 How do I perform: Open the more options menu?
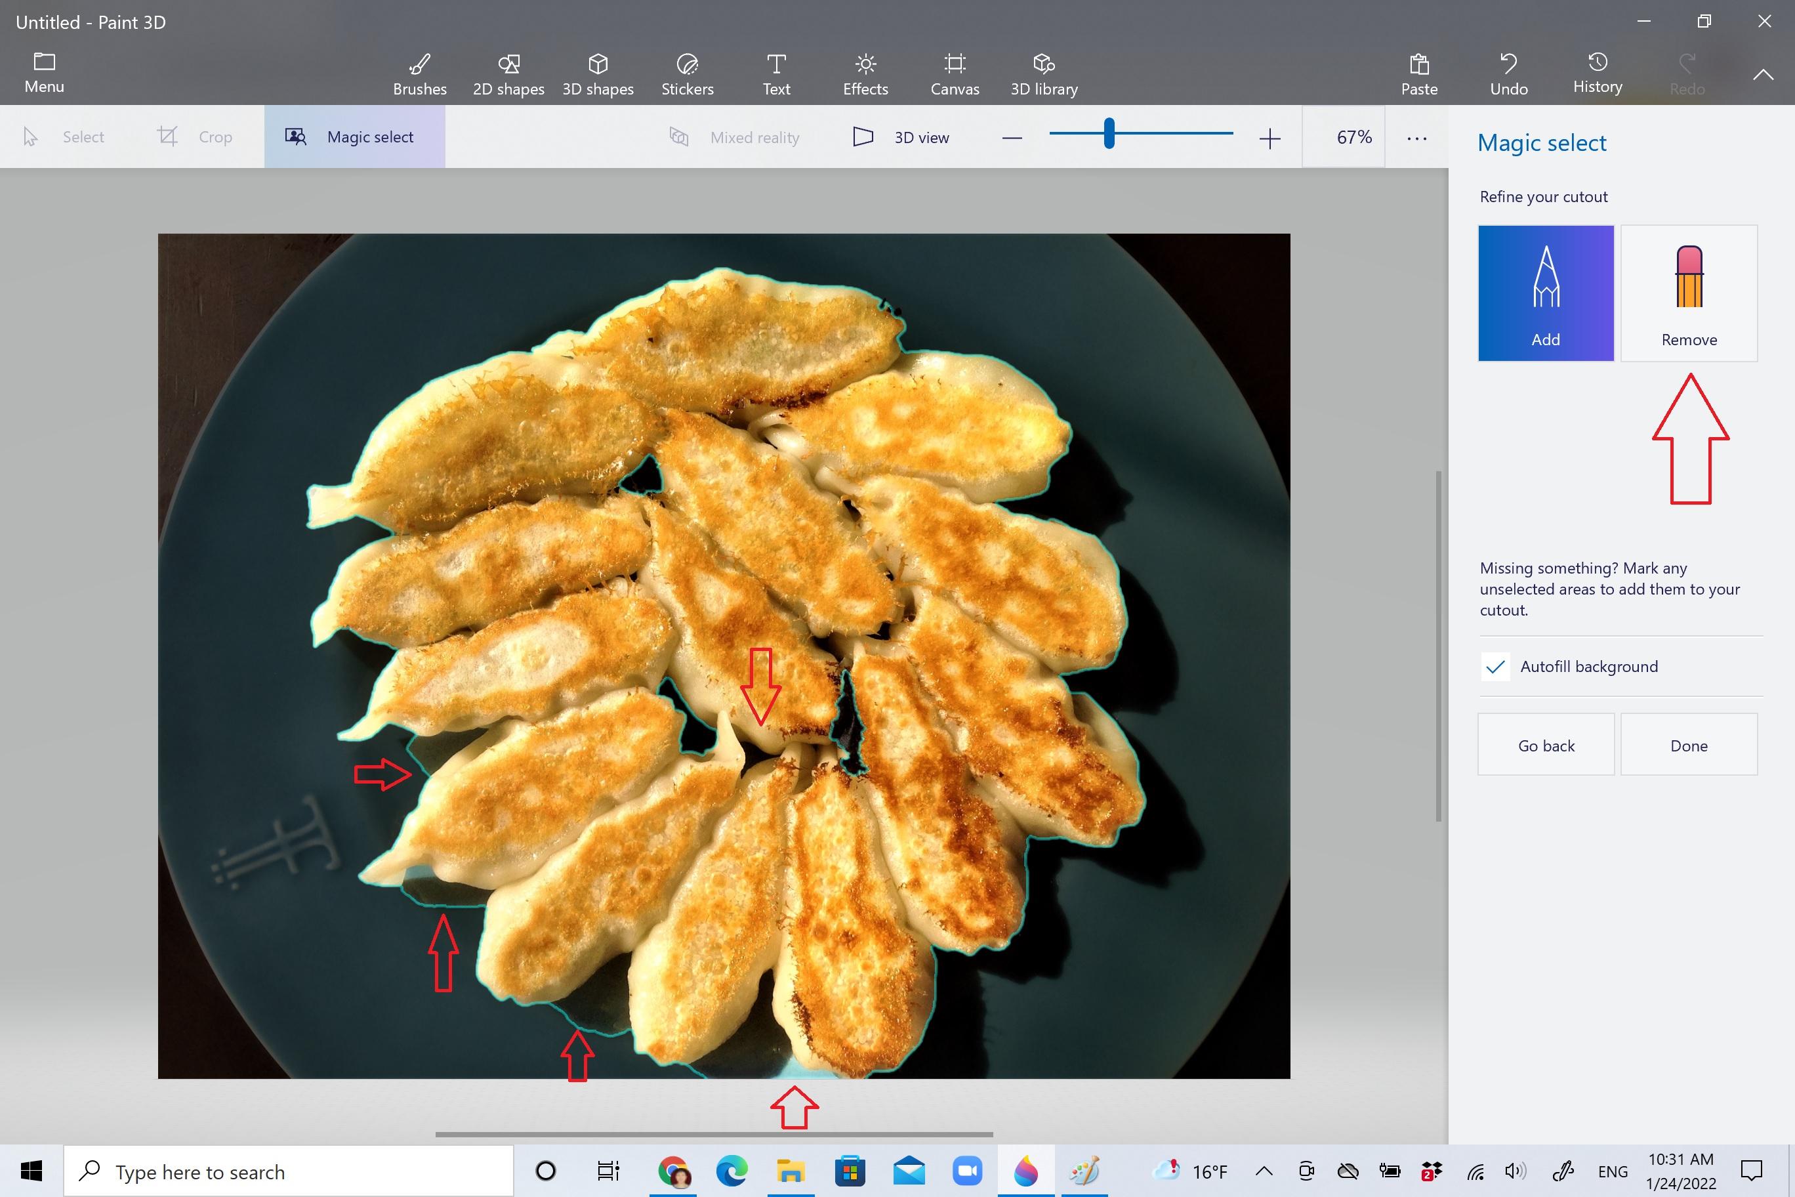pos(1417,136)
